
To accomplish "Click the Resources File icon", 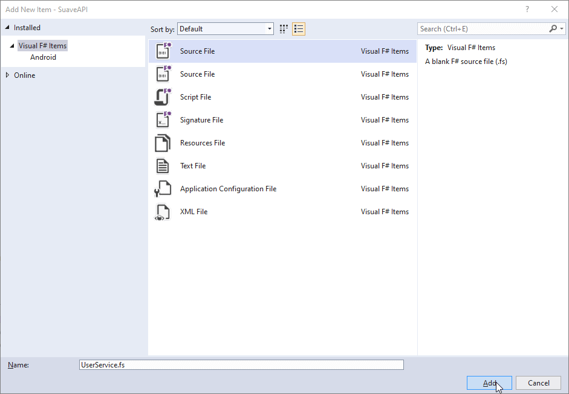I will pyautogui.click(x=162, y=142).
